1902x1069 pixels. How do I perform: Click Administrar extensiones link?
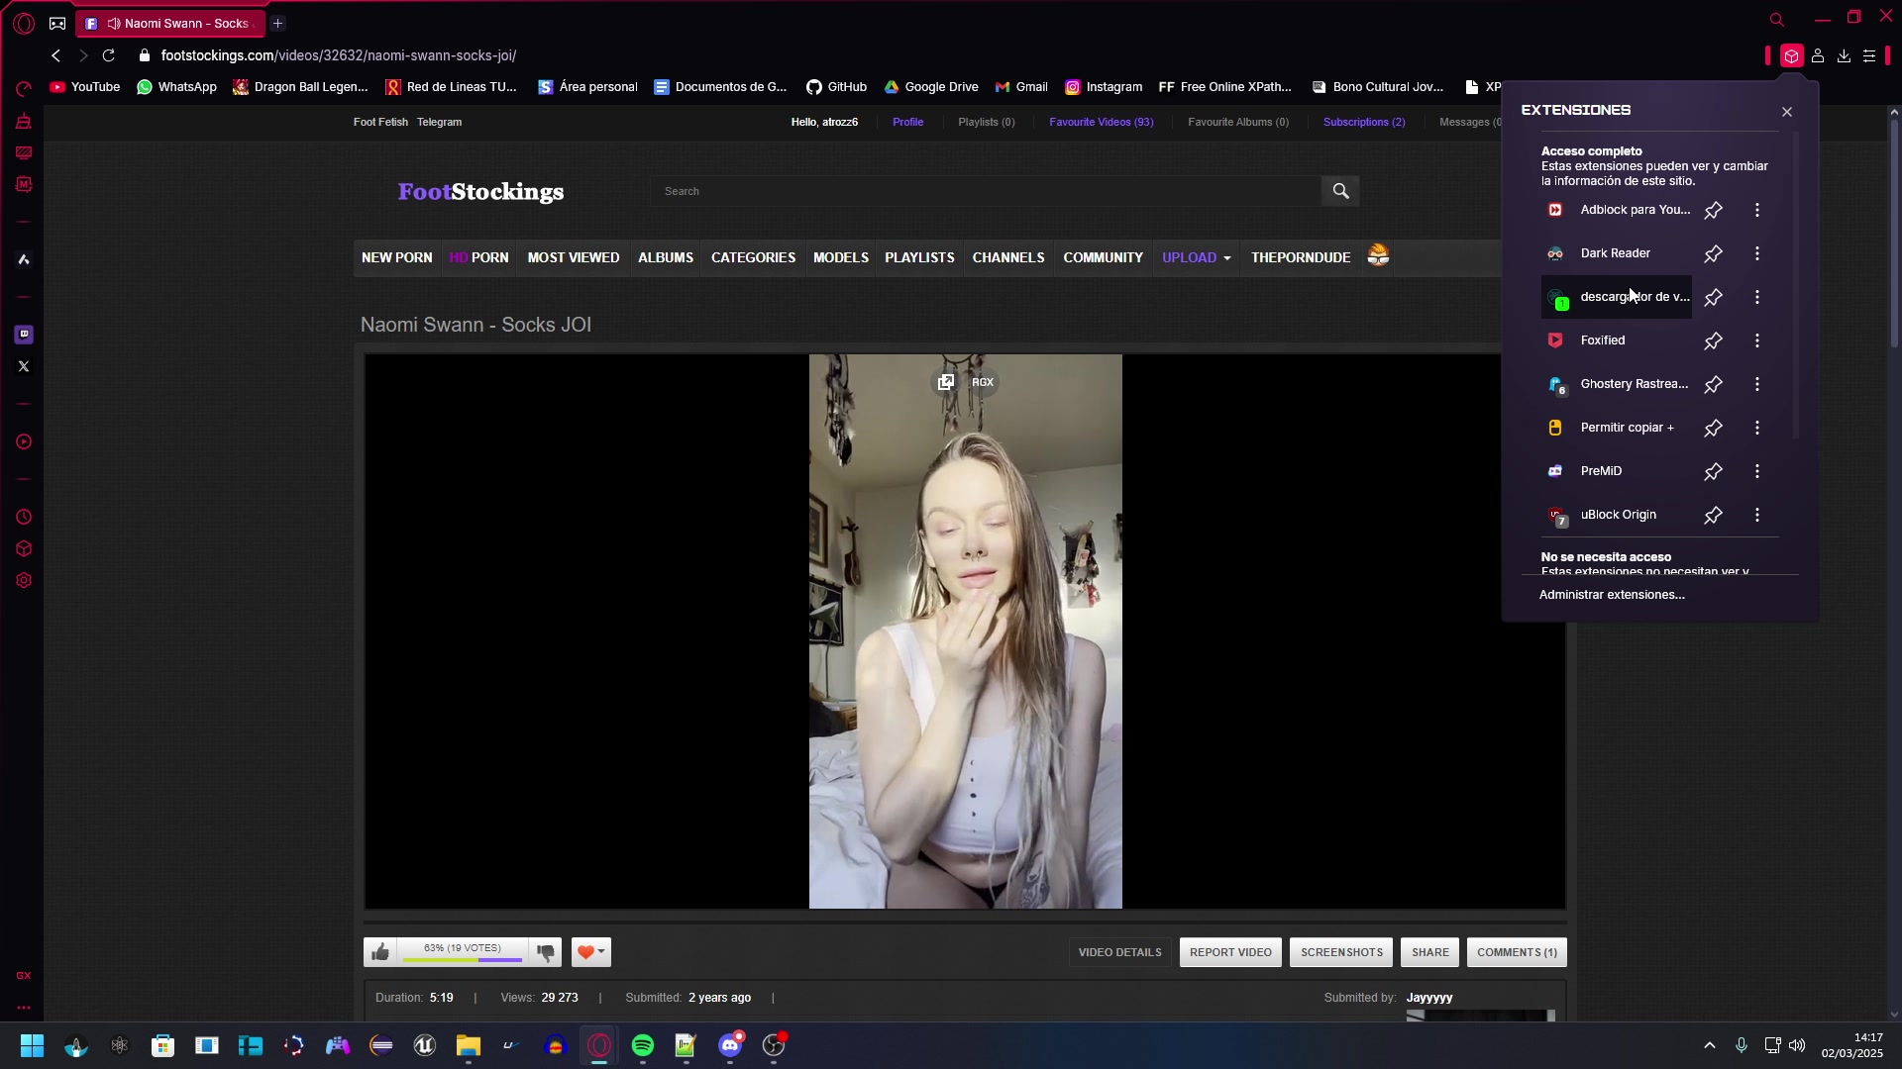tap(1612, 595)
